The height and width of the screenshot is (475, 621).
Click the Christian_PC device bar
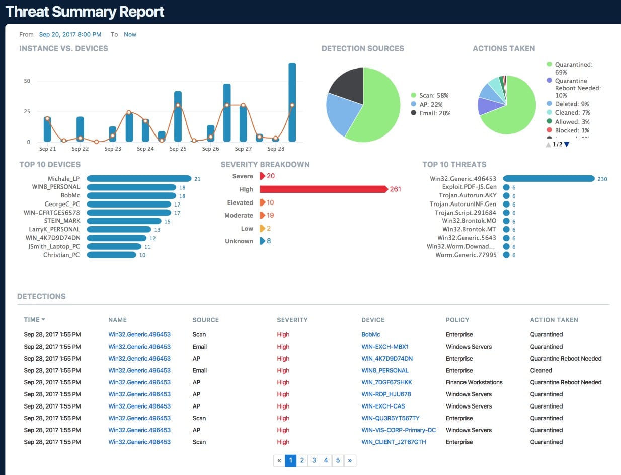(x=111, y=255)
